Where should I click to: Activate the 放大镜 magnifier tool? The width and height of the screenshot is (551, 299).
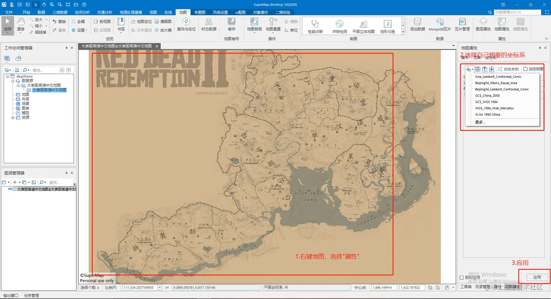(163, 30)
